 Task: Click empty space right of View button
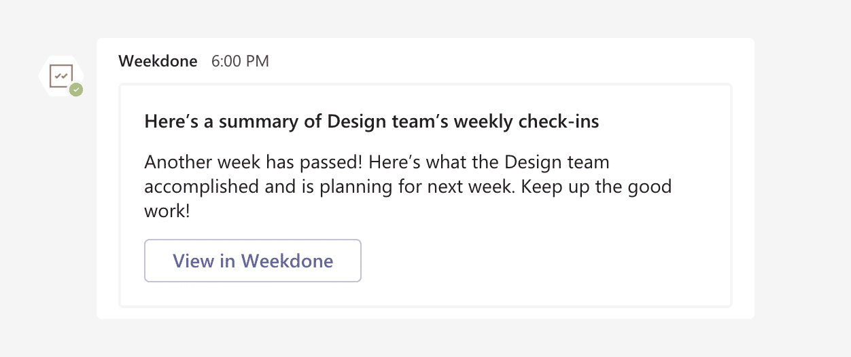tap(544, 261)
